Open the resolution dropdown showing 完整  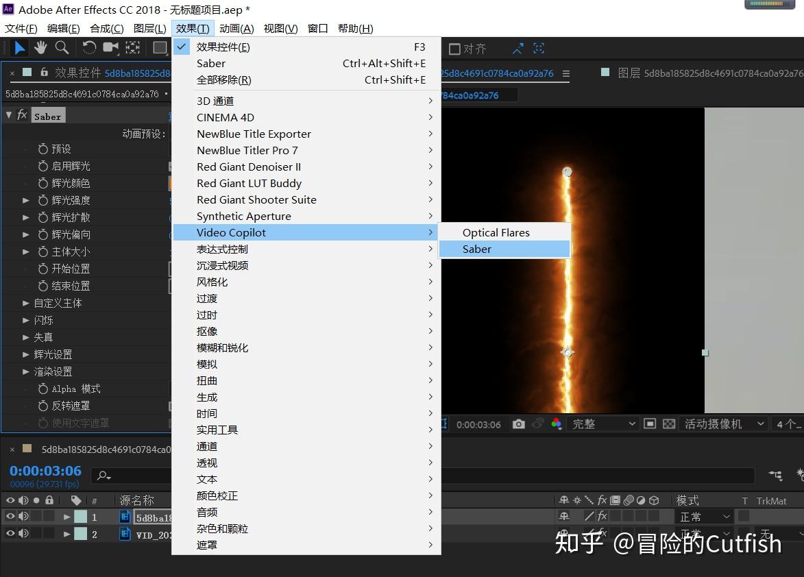(x=603, y=423)
